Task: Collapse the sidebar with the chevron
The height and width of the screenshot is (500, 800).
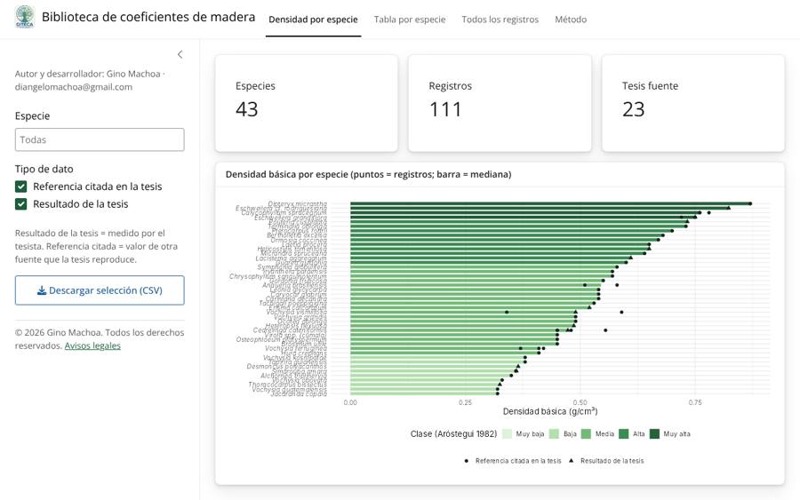Action: [180, 54]
